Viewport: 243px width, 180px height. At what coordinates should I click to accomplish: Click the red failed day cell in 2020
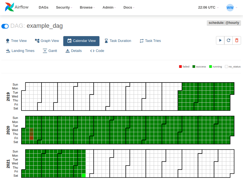[x=31, y=138]
